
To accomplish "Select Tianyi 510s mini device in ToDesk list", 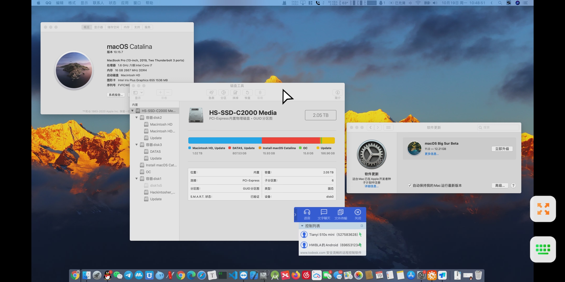I will pyautogui.click(x=332, y=234).
